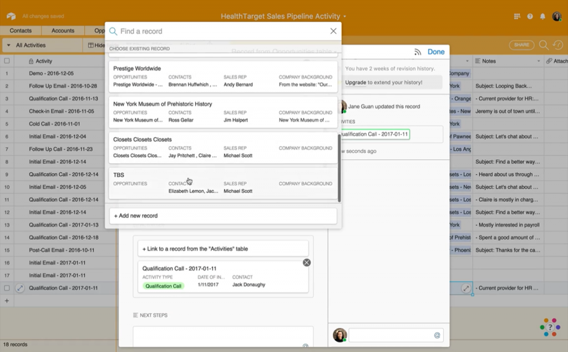Switch to the Accounts tab

click(63, 31)
